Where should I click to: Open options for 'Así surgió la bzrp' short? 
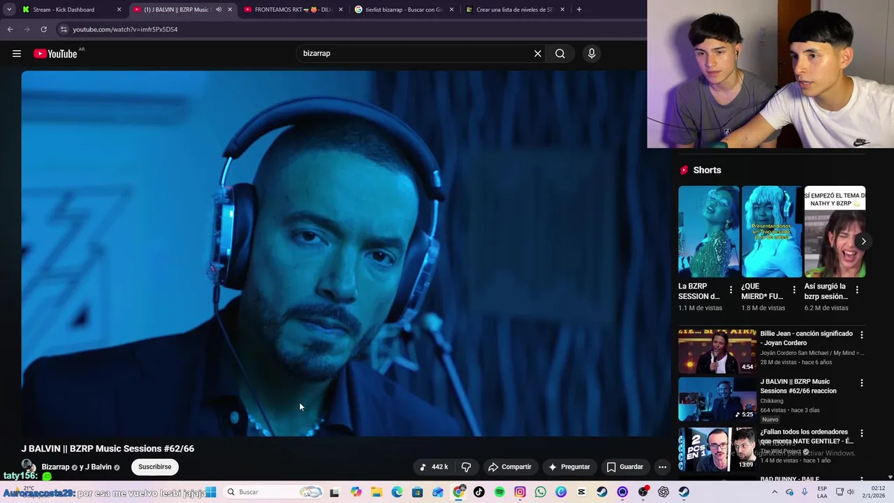pyautogui.click(x=857, y=290)
